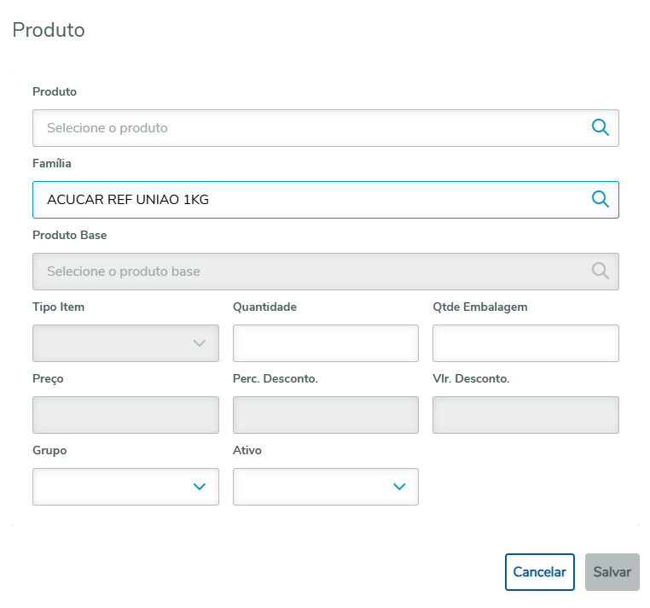Click the 'Qtde Embalagem' label text
This screenshot has height=608, width=650.
coord(480,307)
